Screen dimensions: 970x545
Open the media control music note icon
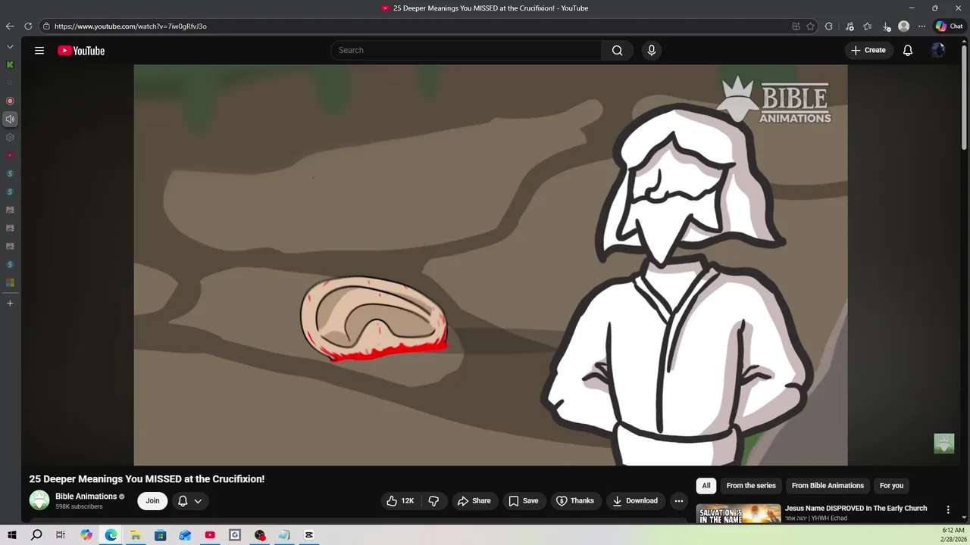tap(850, 26)
